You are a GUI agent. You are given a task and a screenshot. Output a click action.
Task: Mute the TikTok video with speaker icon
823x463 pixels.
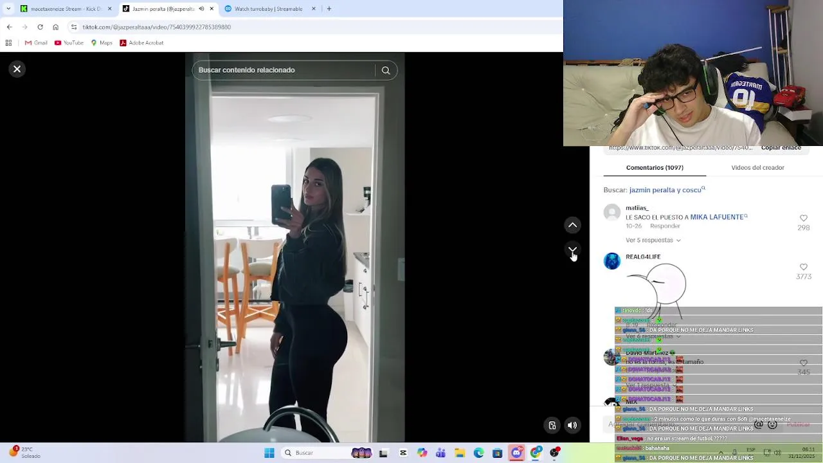[x=572, y=425]
